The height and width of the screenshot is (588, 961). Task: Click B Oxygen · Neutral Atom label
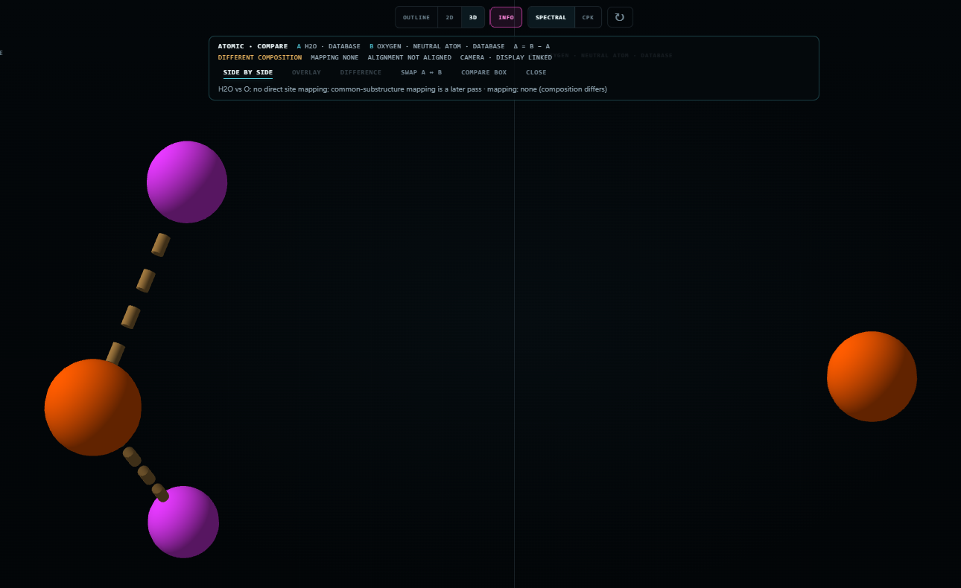tap(437, 46)
